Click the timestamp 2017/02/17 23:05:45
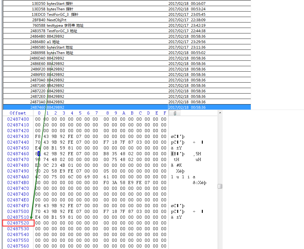Viewport: 304px width, 249px height. pos(187,15)
